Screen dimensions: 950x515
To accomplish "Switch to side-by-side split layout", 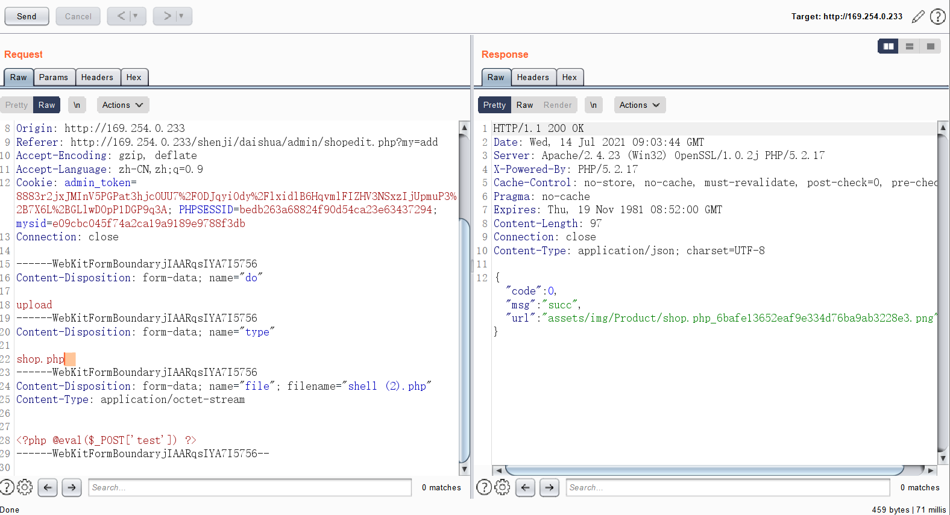I will pyautogui.click(x=889, y=46).
